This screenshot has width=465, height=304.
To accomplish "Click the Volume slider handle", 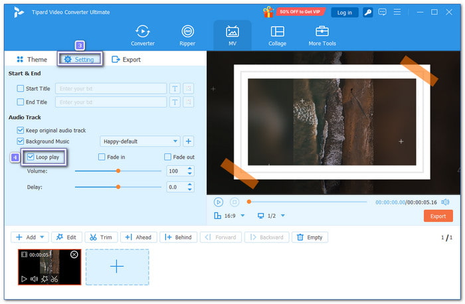I will pyautogui.click(x=118, y=171).
